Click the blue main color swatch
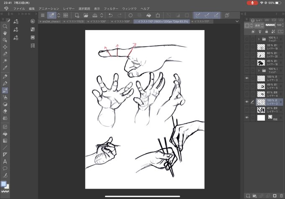The image size is (285, 199). 3,184
